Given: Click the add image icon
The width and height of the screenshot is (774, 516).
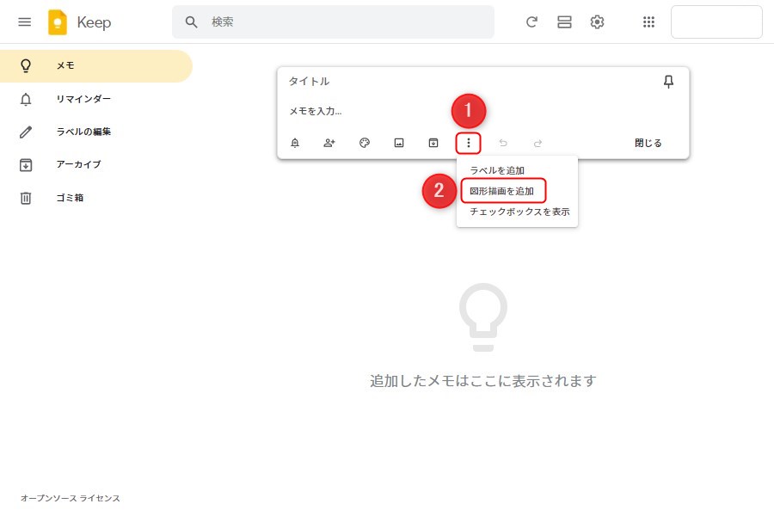Looking at the screenshot, I should (x=399, y=144).
